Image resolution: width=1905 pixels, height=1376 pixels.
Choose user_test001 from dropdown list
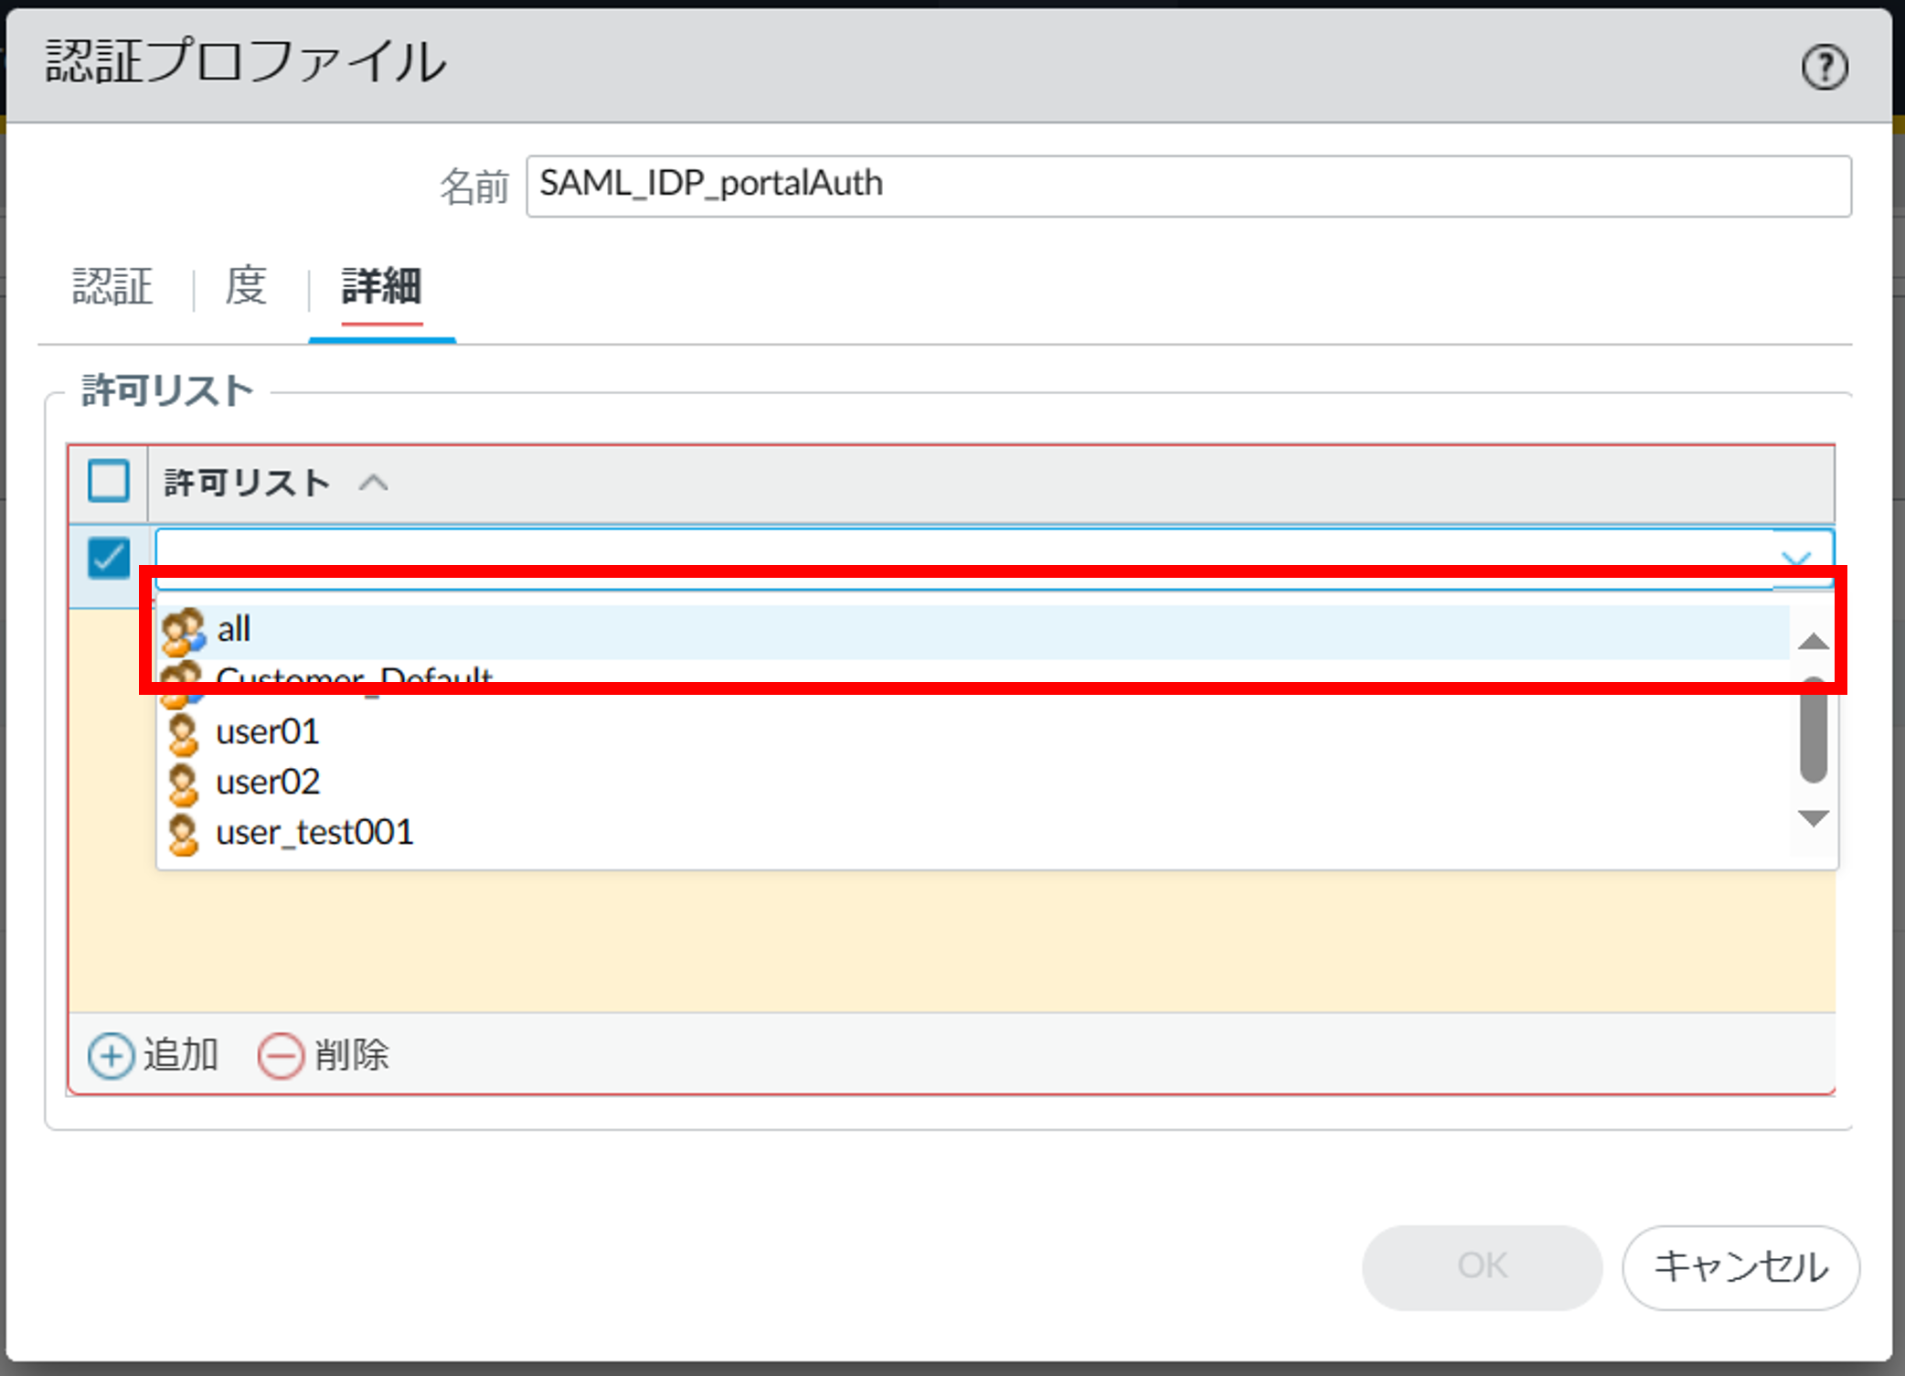(314, 833)
